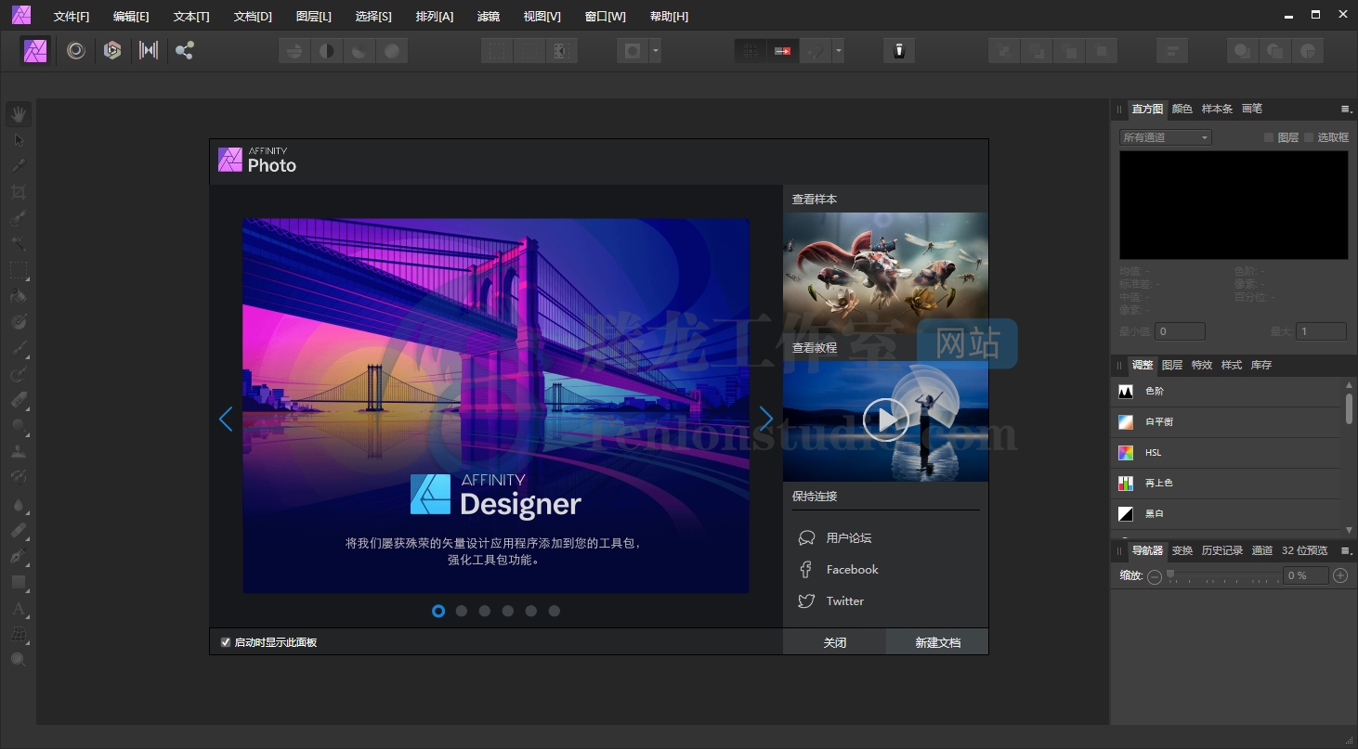
Task: Select the second carousel page dot
Action: [462, 611]
